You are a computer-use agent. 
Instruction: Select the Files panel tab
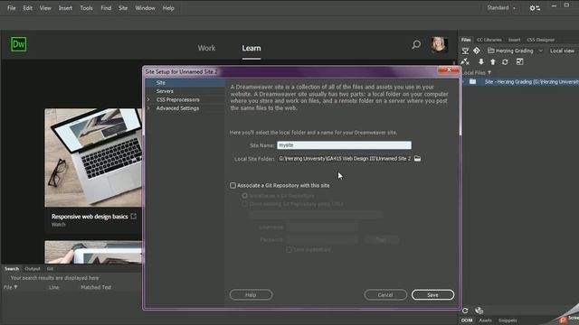tap(466, 40)
